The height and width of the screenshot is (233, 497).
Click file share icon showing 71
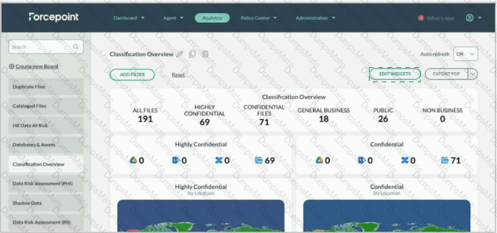click(x=445, y=161)
